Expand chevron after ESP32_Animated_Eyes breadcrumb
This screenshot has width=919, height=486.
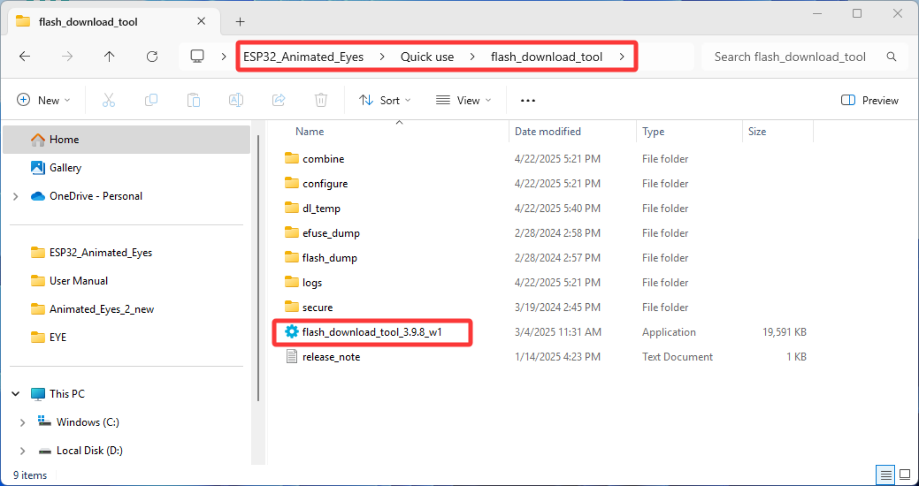pyautogui.click(x=382, y=56)
